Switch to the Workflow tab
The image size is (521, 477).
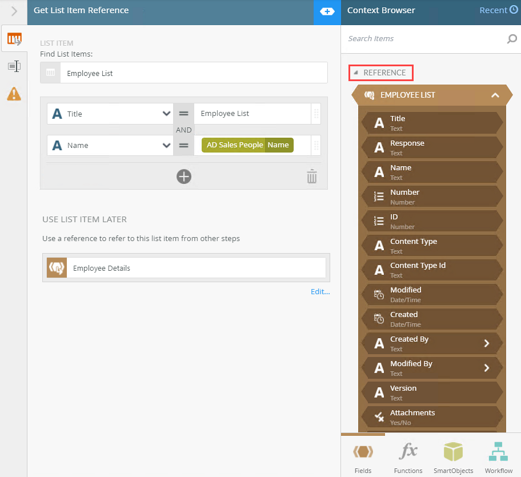[x=498, y=456]
